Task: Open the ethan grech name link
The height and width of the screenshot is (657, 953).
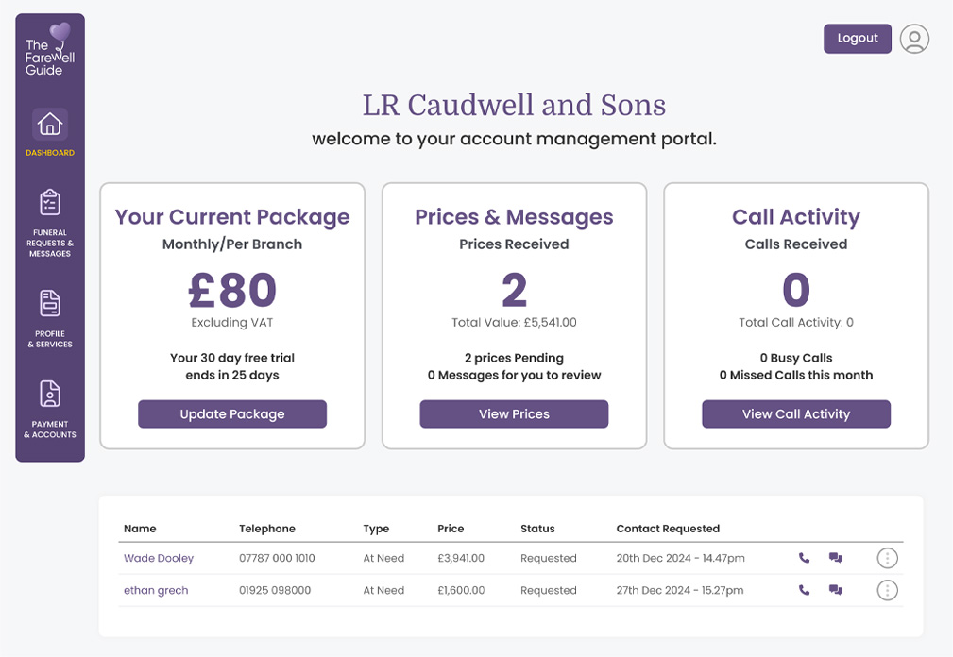Action: (156, 590)
